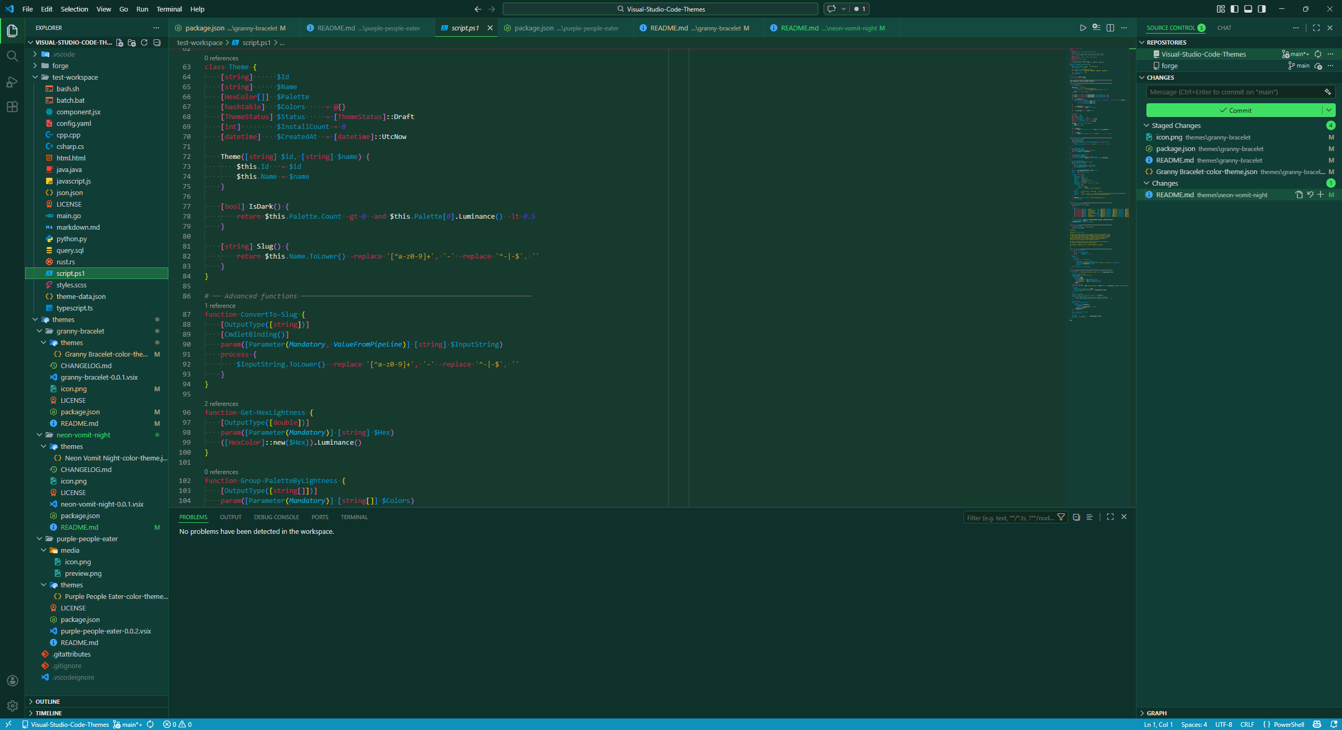Image resolution: width=1342 pixels, height=730 pixels.
Task: Switch to the OUTPUT tab
Action: [x=231, y=517]
